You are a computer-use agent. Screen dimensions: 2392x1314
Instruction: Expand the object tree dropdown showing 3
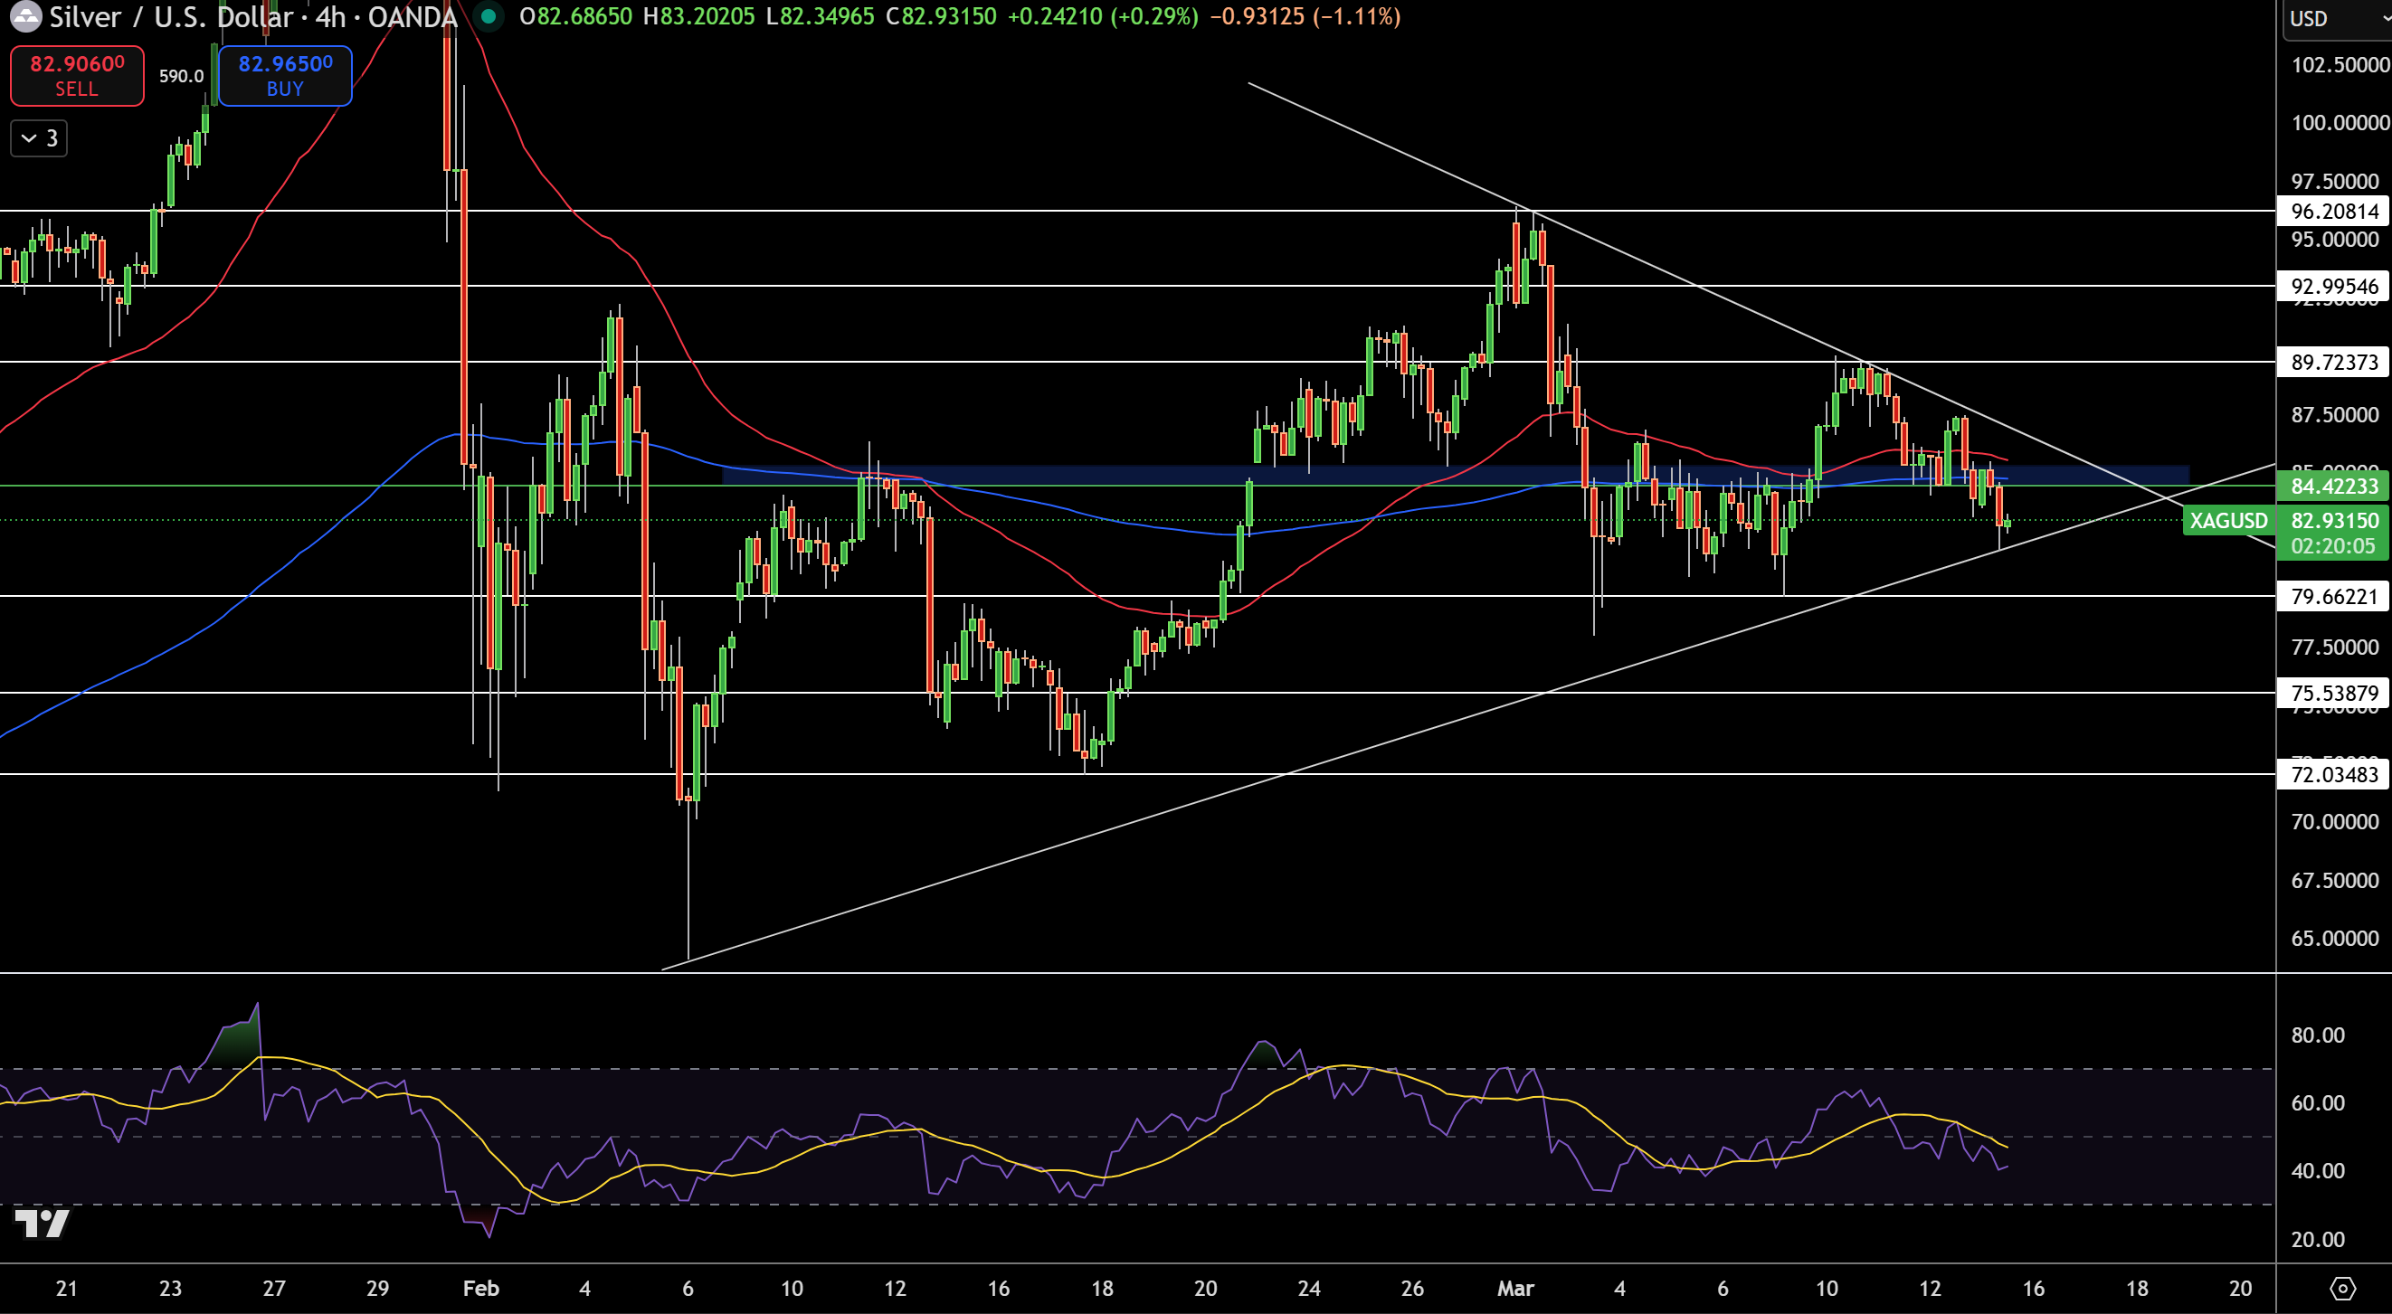pos(38,138)
